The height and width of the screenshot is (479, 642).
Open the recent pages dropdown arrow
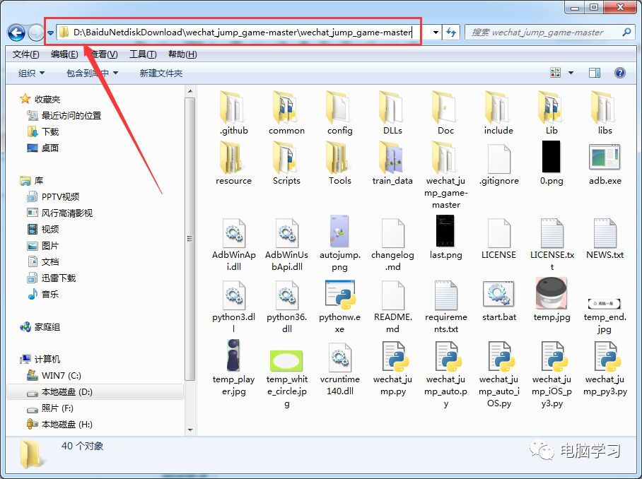(50, 32)
